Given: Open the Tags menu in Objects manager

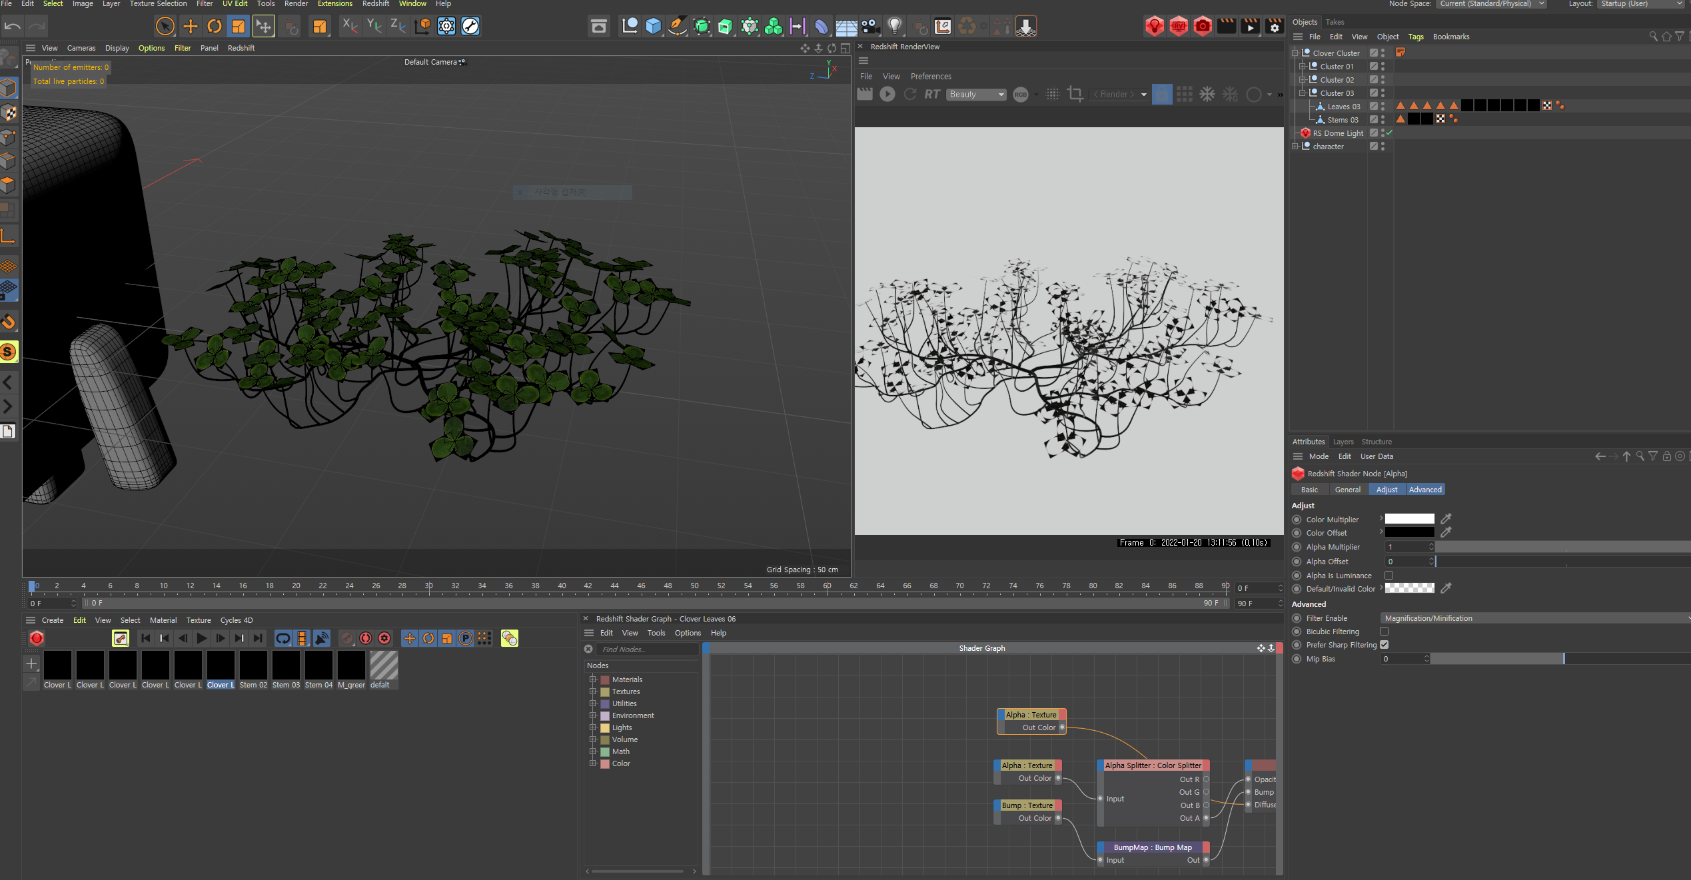Looking at the screenshot, I should (1416, 37).
